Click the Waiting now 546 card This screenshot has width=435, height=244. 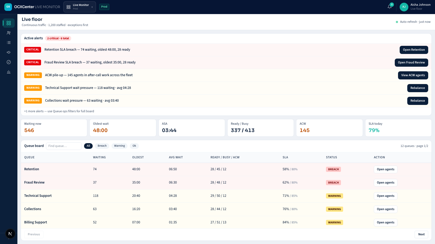[54, 128]
